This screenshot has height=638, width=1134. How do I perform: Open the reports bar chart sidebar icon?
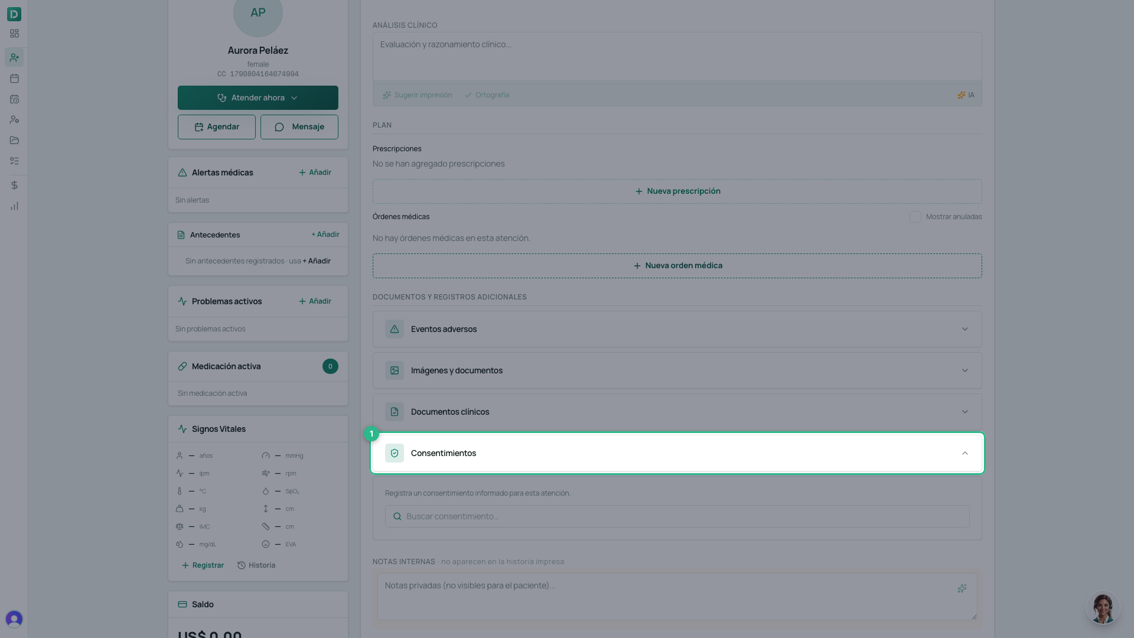click(14, 206)
